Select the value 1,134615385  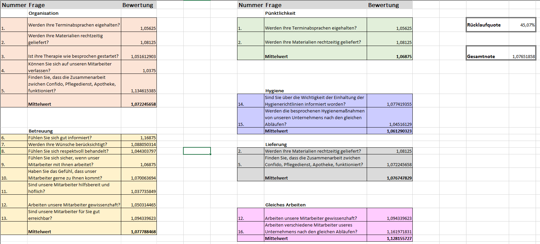tap(139, 84)
